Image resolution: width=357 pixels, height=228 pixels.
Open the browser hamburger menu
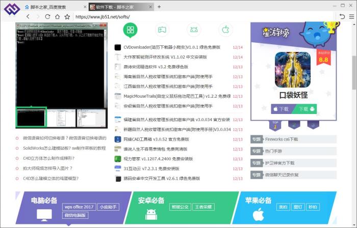coord(350,16)
